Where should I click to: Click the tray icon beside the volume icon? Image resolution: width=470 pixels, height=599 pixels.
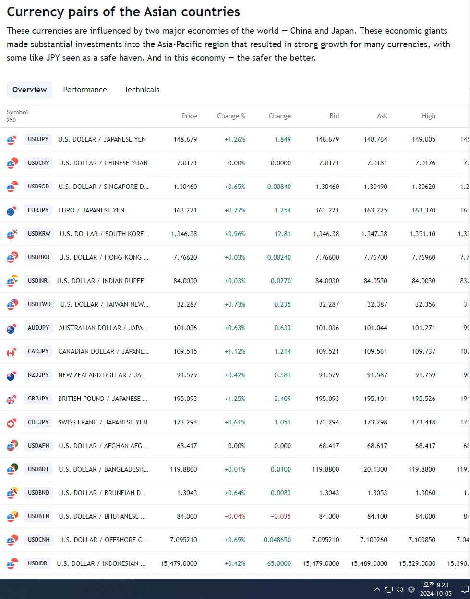click(411, 589)
